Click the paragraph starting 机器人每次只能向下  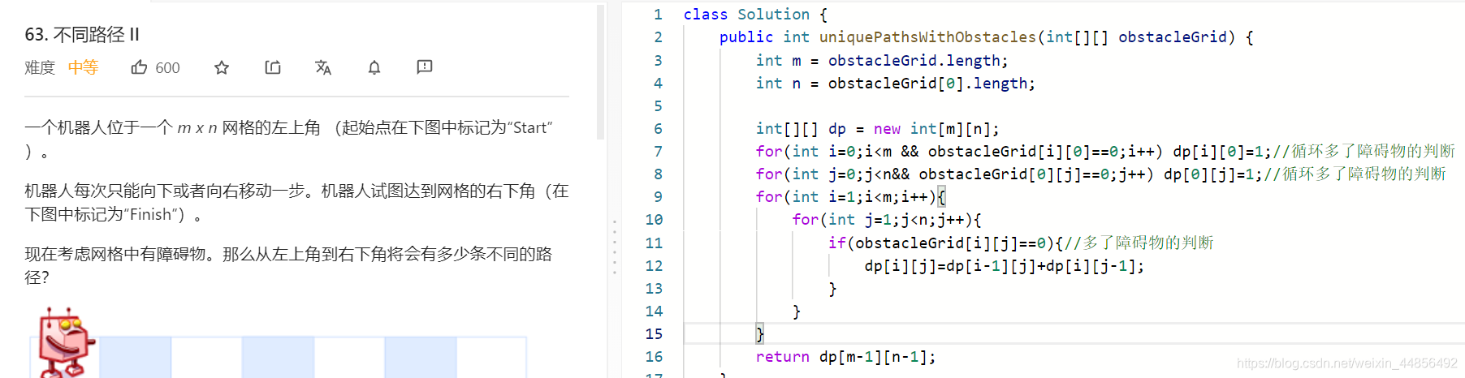[x=296, y=202]
